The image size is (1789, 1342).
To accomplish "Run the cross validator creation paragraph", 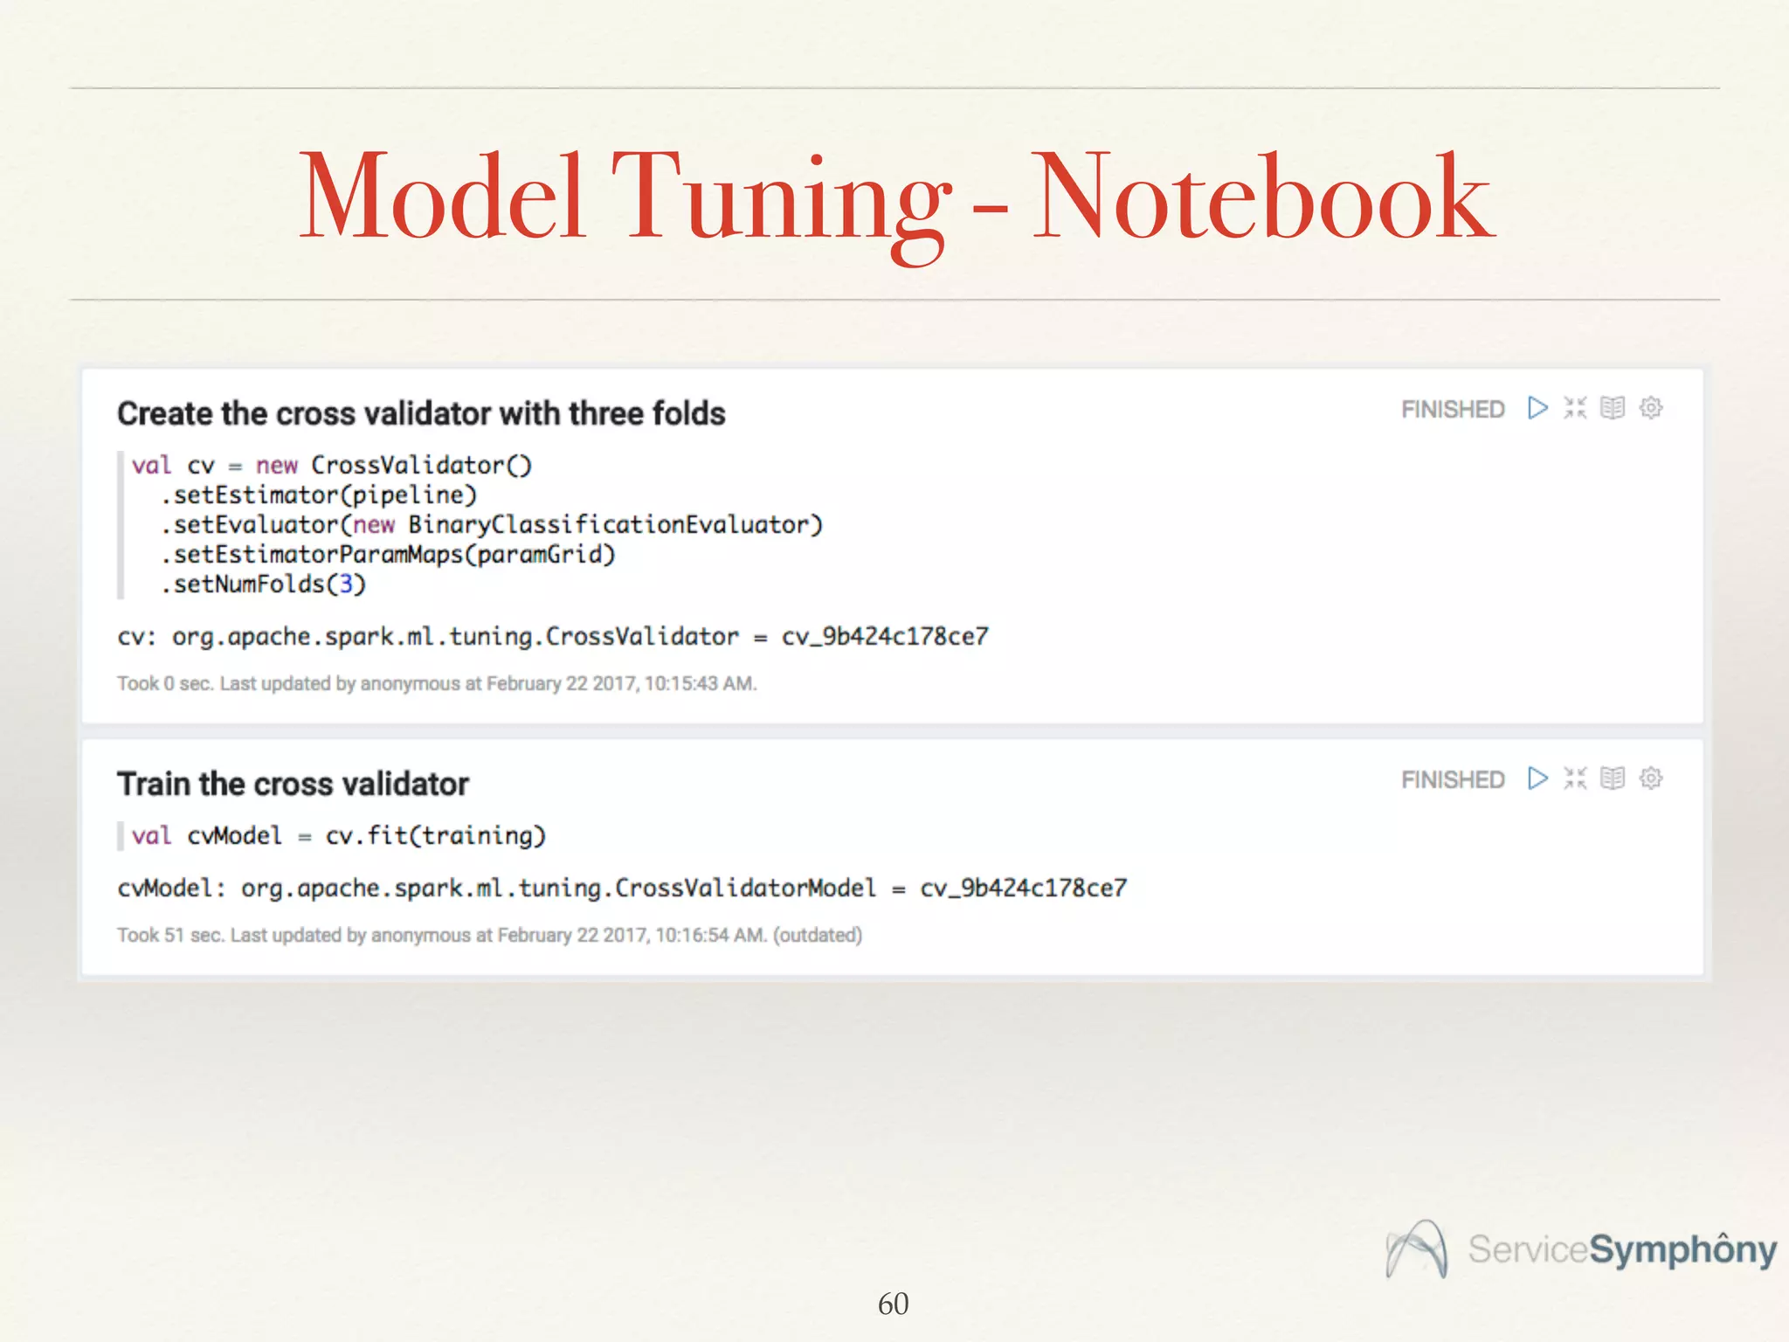I will [x=1537, y=408].
